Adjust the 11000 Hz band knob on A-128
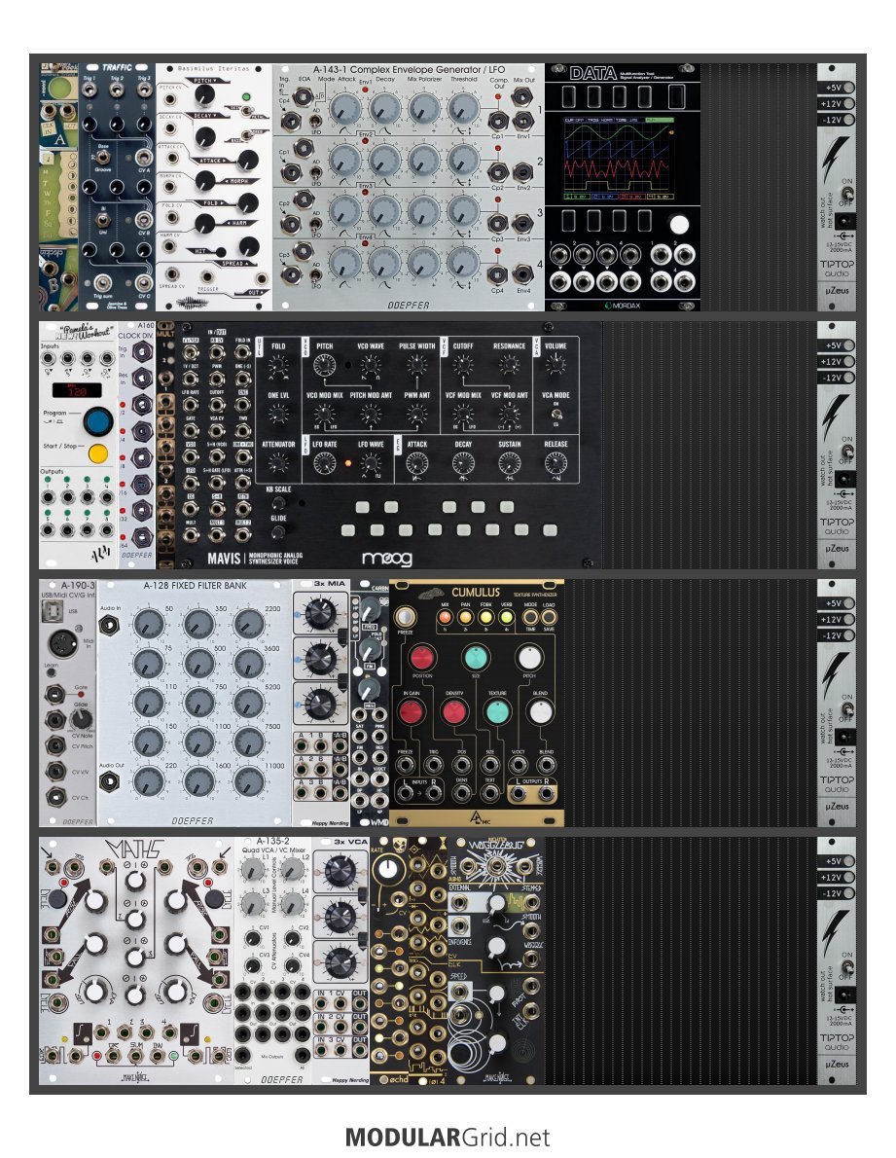Viewport: 896px width, 1158px height. [x=249, y=781]
